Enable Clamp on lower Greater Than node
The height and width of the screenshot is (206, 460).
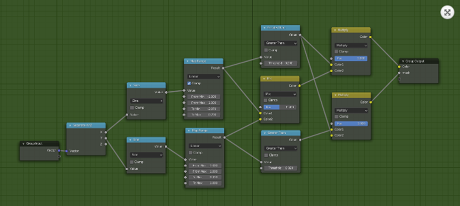(266, 155)
